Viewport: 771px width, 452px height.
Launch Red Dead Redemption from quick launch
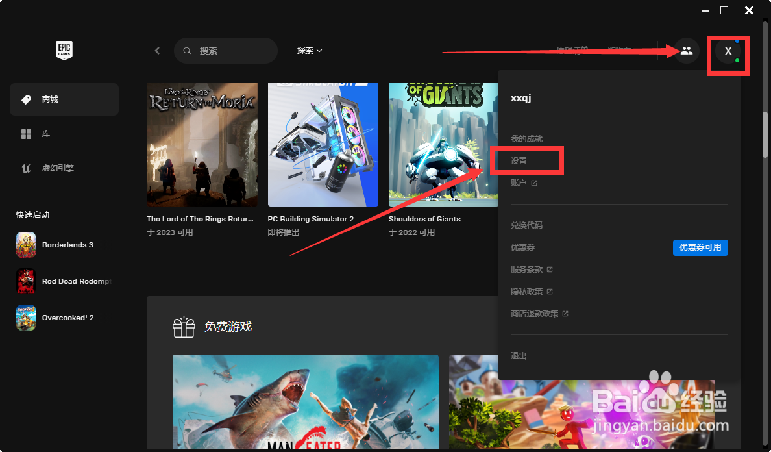[x=64, y=281]
